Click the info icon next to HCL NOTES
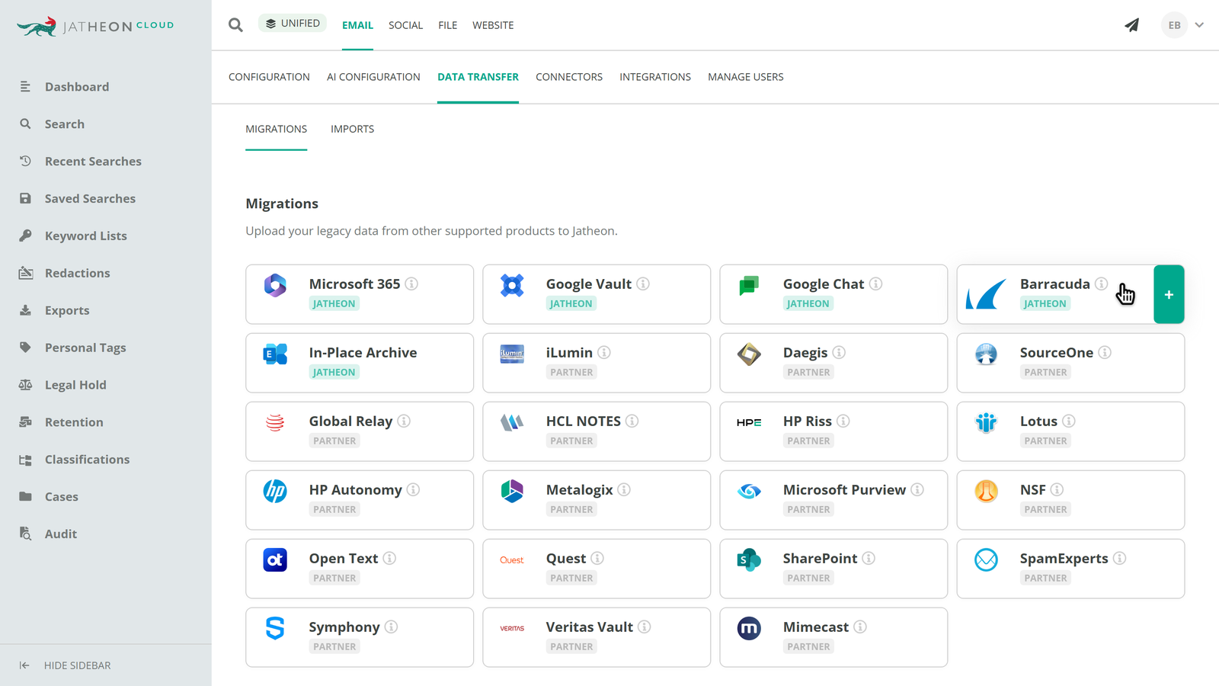Image resolution: width=1219 pixels, height=686 pixels. coord(632,421)
